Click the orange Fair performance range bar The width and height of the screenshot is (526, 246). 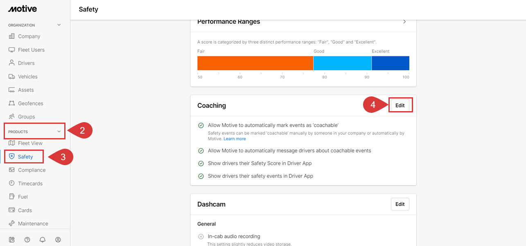(255, 63)
